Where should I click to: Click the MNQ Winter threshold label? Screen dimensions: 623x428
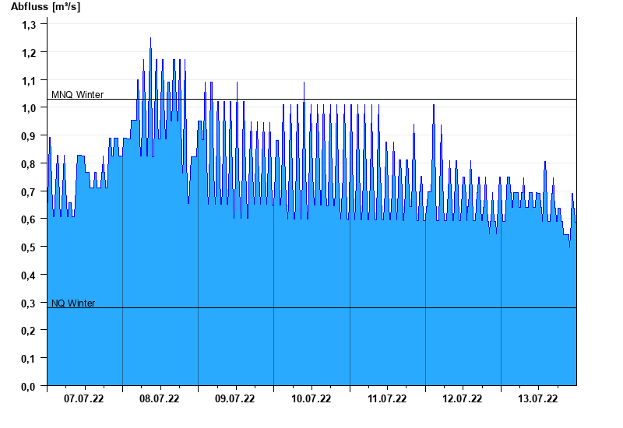(x=77, y=94)
